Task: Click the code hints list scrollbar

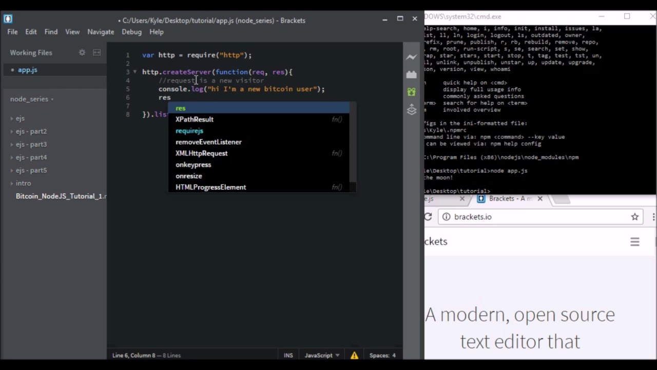Action: tap(353, 142)
